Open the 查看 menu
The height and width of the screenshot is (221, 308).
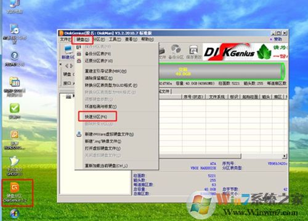[x=131, y=39]
